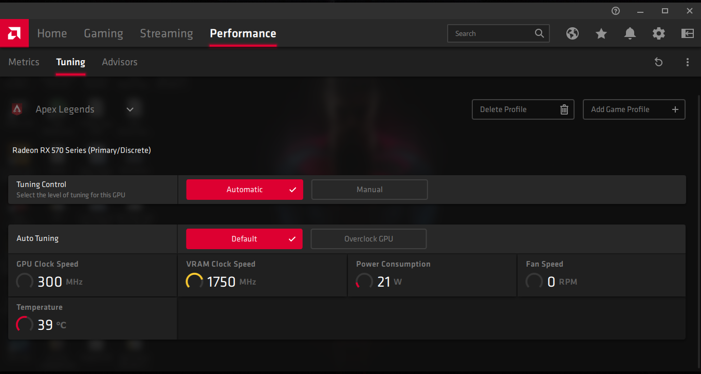Switch to the Advisors sub-tab

[120, 62]
